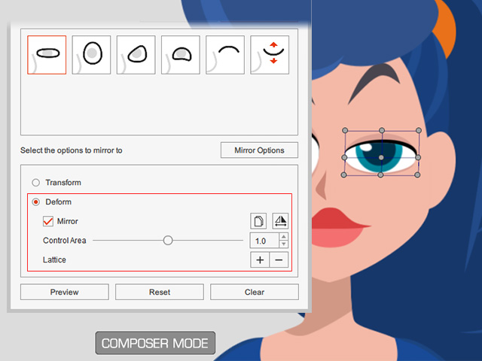Click the eye lattice bottom-right corner point
The width and height of the screenshot is (482, 361).
[x=417, y=175]
